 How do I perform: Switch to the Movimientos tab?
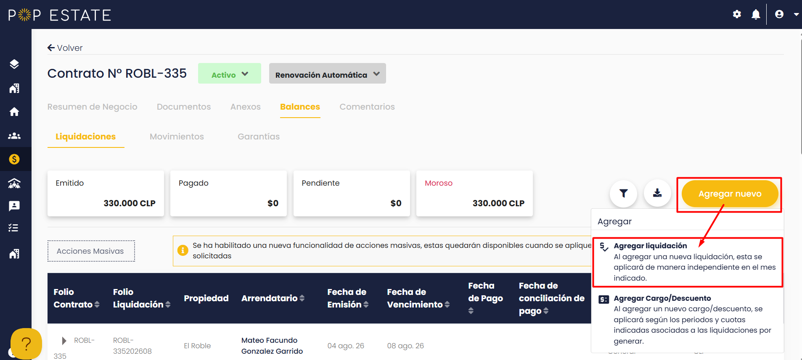point(177,137)
